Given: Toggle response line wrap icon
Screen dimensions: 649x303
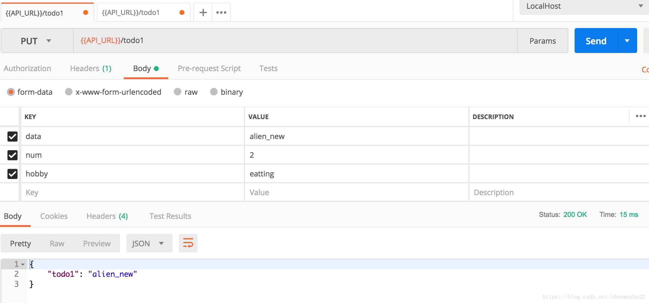Looking at the screenshot, I should (x=188, y=243).
